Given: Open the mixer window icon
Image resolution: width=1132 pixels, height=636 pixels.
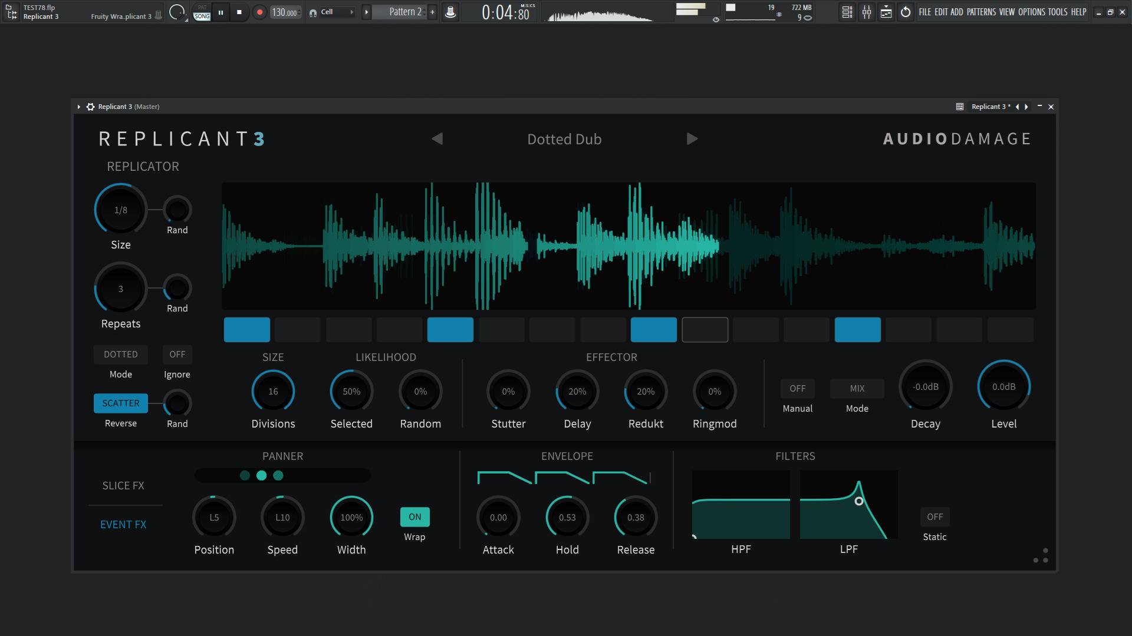Looking at the screenshot, I should click(x=867, y=12).
